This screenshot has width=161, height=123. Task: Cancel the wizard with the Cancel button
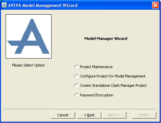click(x=63, y=115)
